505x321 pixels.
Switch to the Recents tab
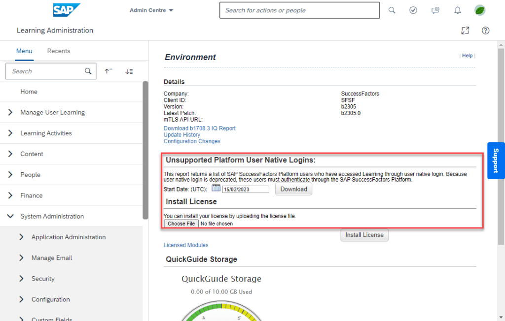pos(59,51)
